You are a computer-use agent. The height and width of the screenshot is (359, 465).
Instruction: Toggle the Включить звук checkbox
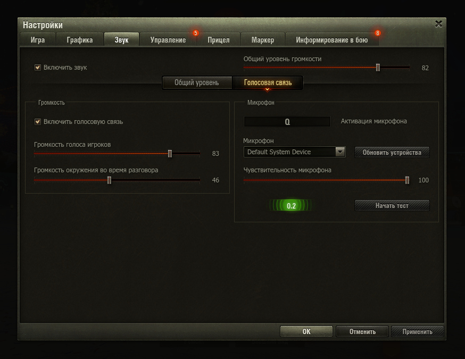38,68
